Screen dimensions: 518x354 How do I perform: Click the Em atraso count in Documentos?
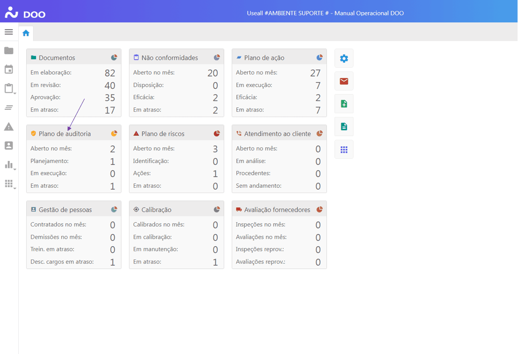(x=110, y=110)
